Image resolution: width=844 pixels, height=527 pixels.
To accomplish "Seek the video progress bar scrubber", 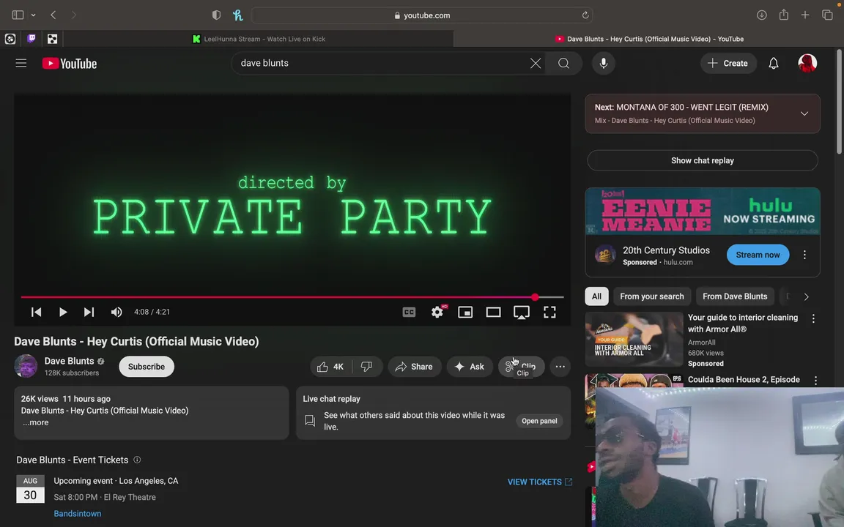I will (535, 297).
